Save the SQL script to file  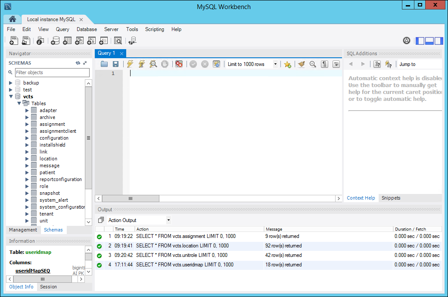[x=115, y=64]
